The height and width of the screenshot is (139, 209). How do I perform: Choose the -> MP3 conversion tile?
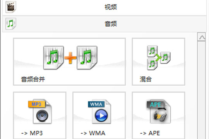pyautogui.click(x=39, y=115)
